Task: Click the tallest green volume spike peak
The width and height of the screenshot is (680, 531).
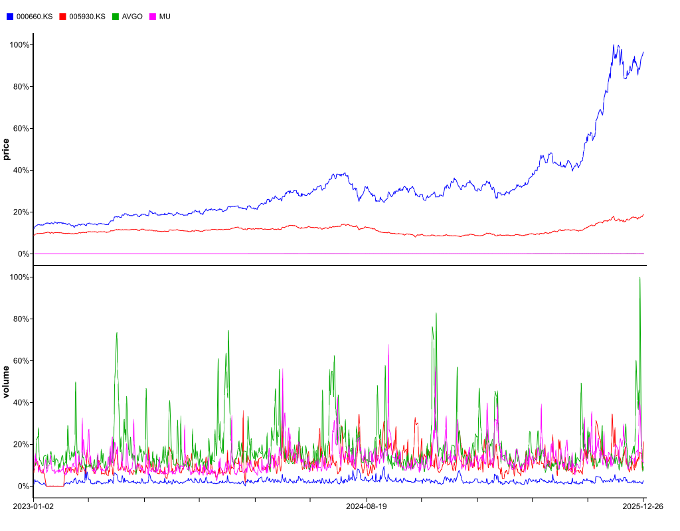Action: point(639,277)
